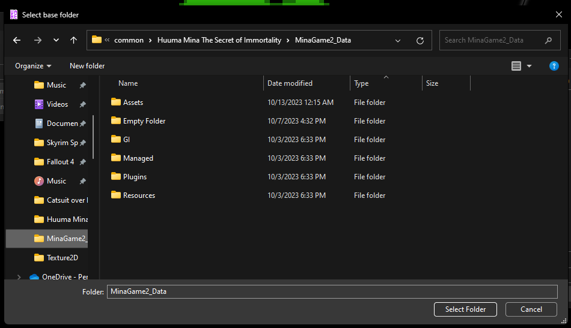The image size is (571, 328).
Task: Click the Up one level arrow
Action: (73, 40)
